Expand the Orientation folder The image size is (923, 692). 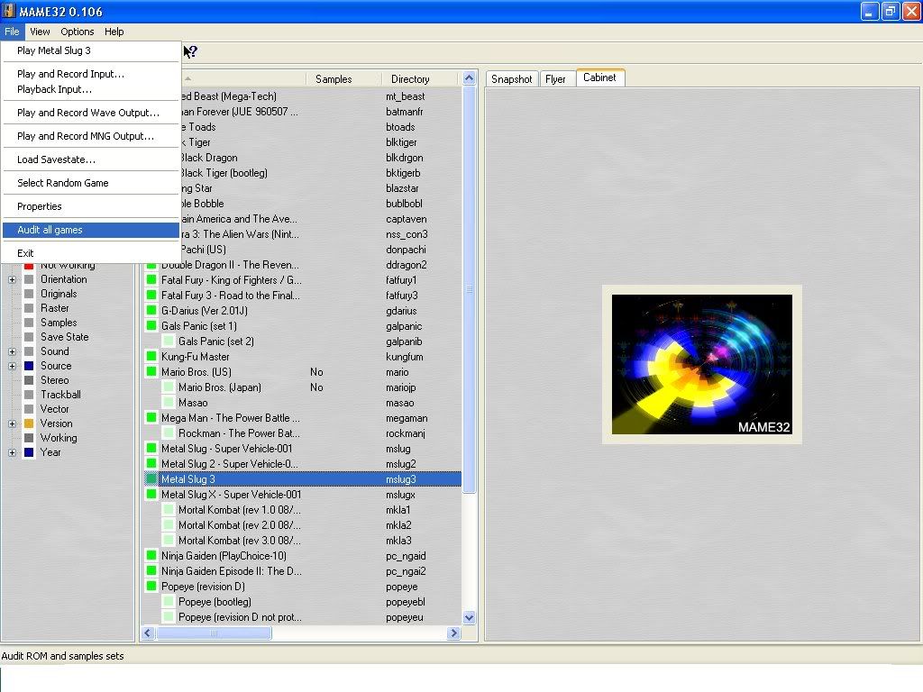click(x=12, y=279)
